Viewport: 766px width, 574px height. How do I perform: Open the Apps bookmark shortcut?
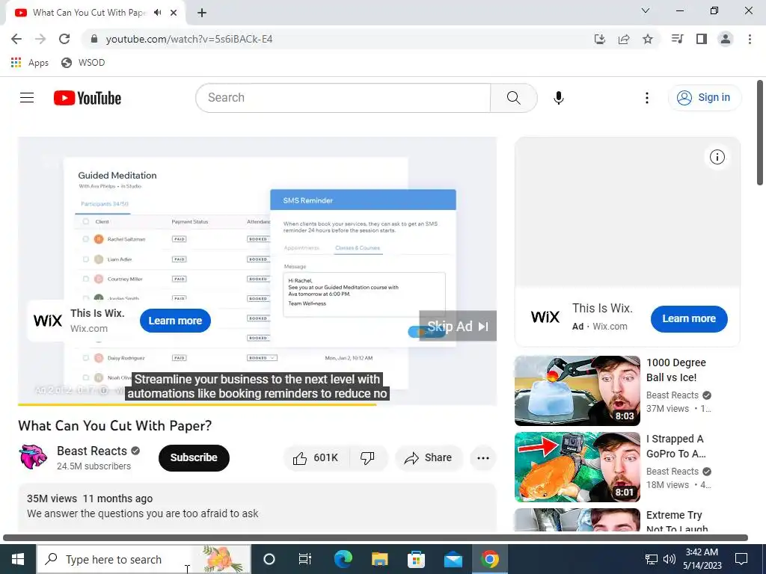click(x=30, y=63)
